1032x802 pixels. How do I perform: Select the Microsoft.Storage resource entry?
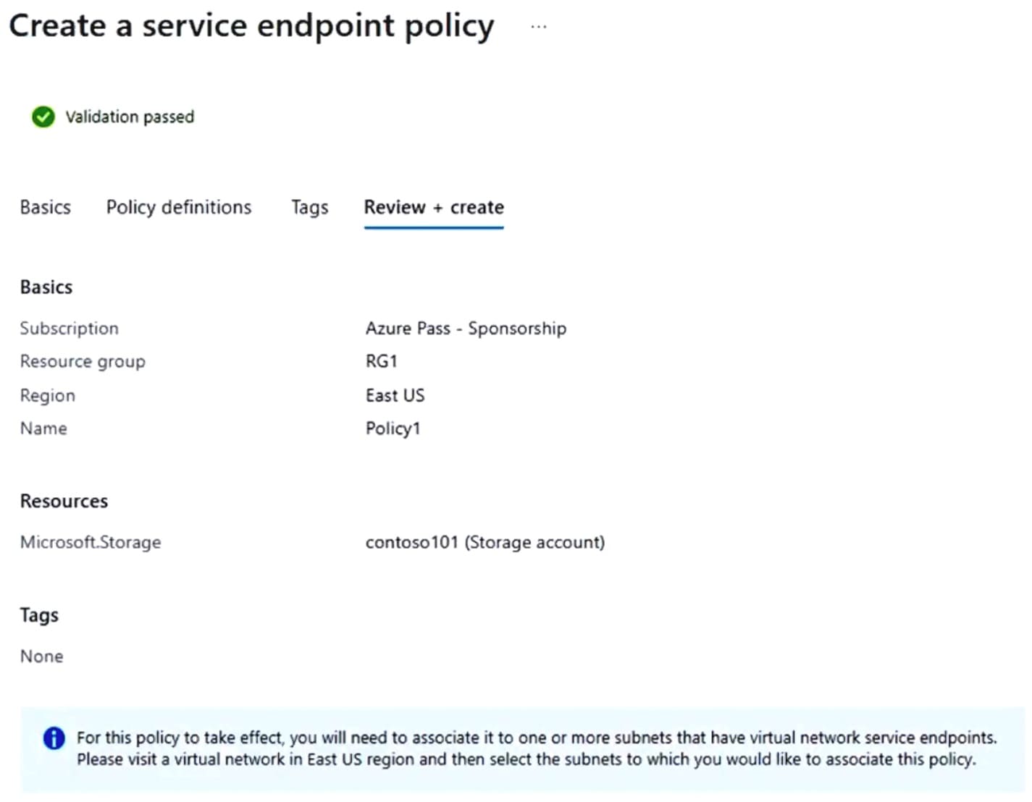pyautogui.click(x=91, y=542)
